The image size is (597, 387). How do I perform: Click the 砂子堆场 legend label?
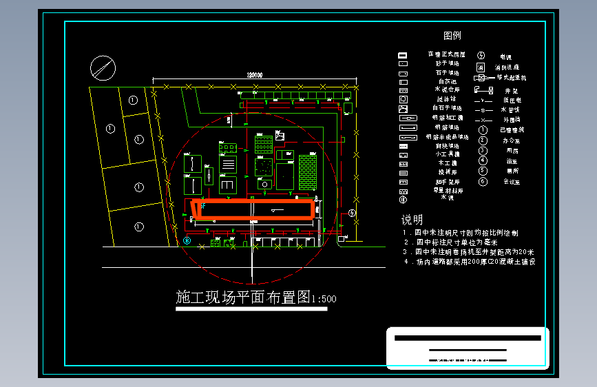tap(448, 63)
